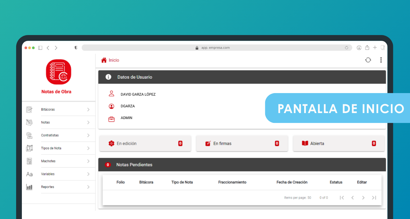Viewport: 410px width, 219px height.
Task: Click the En firmas status card
Action: click(242, 143)
